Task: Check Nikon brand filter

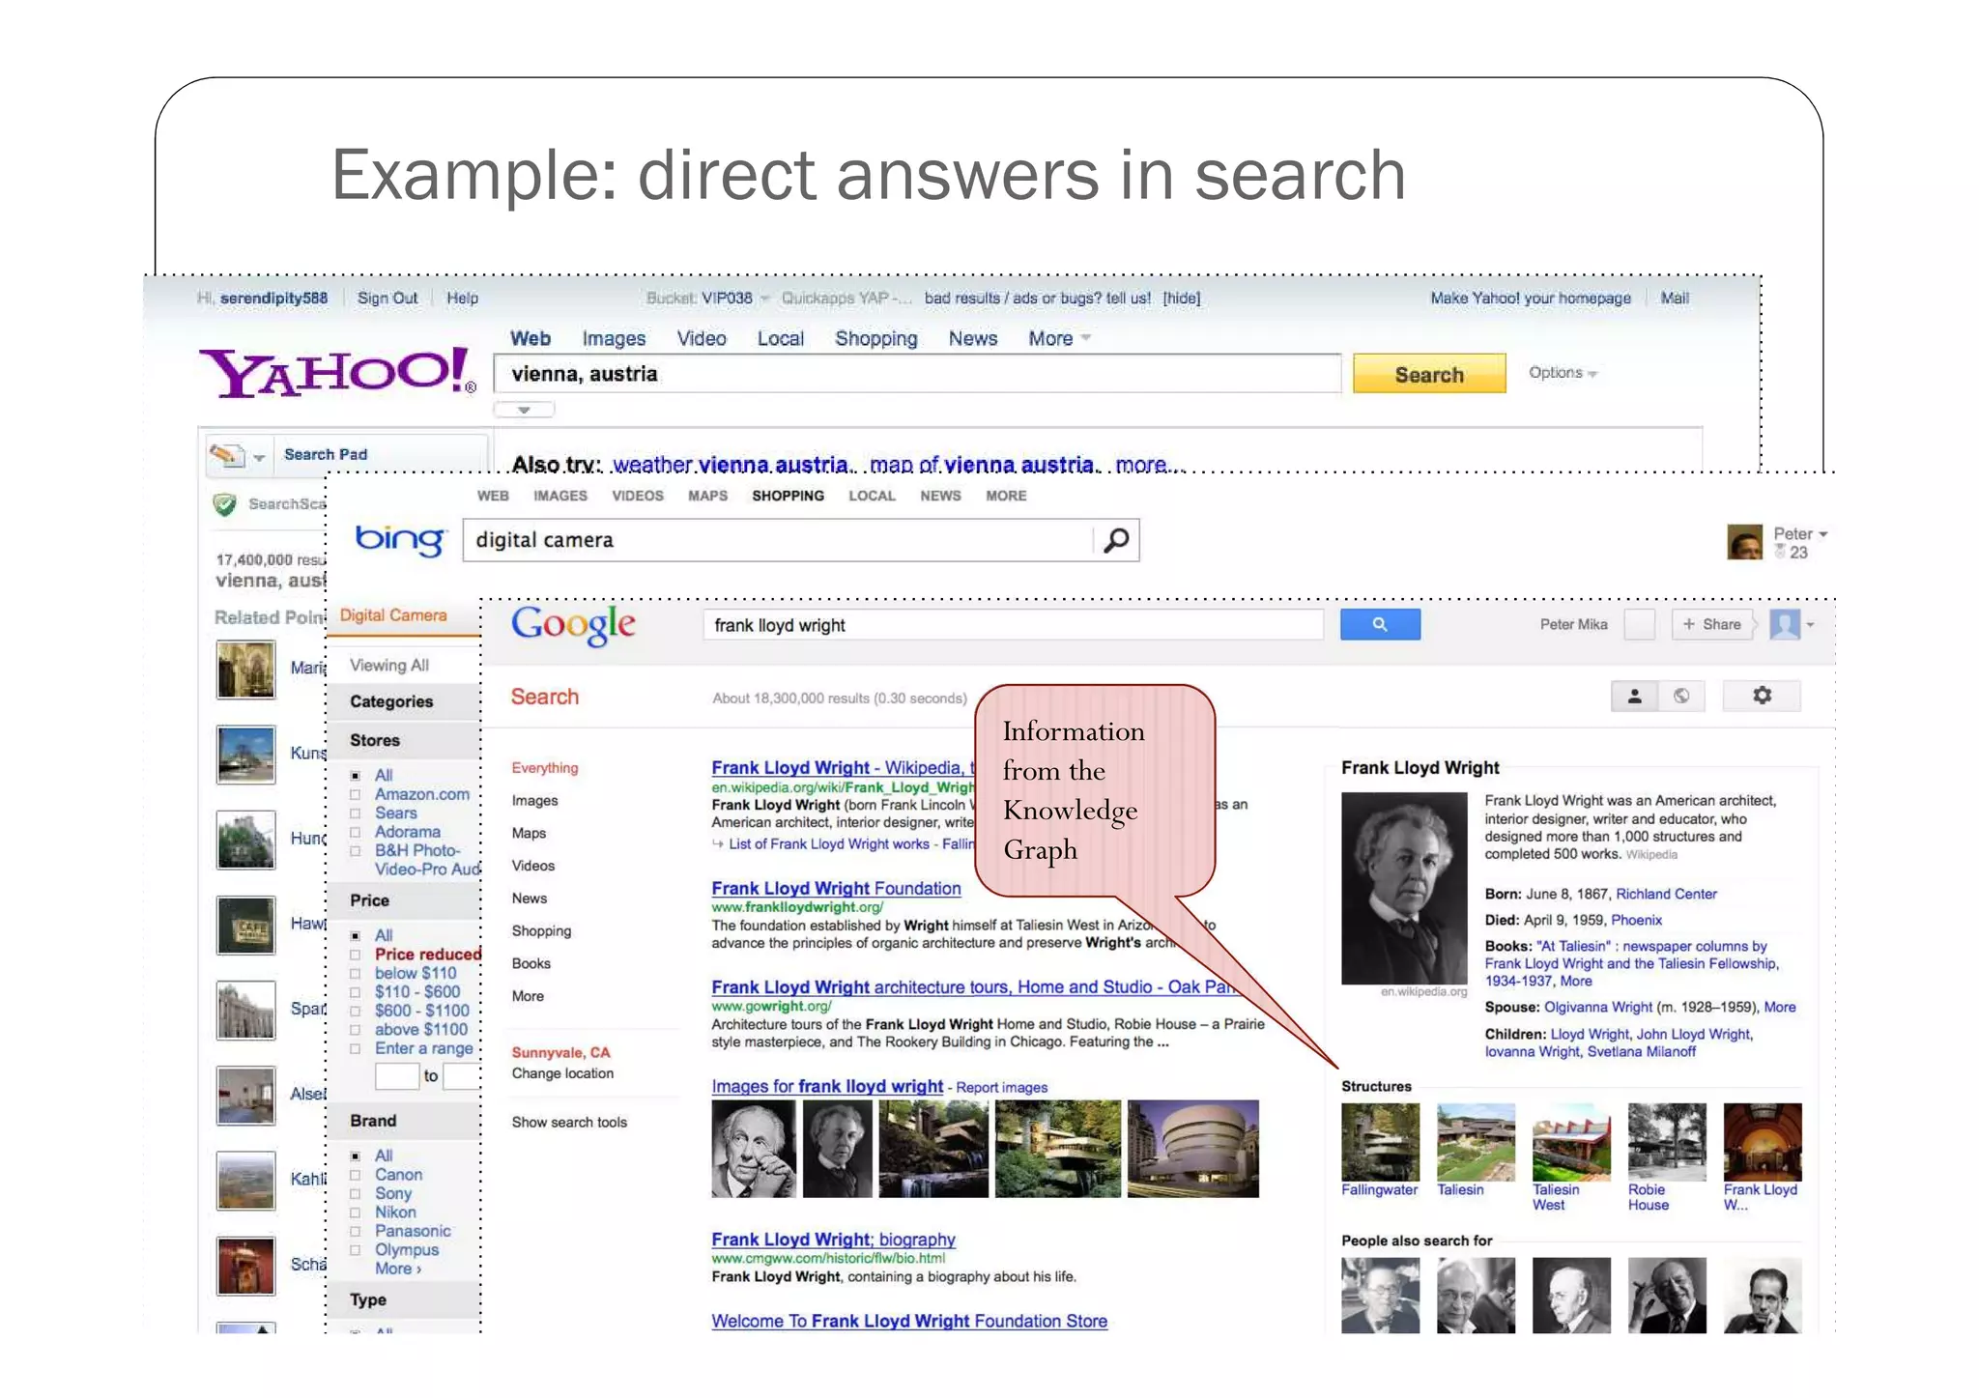Action: click(356, 1213)
